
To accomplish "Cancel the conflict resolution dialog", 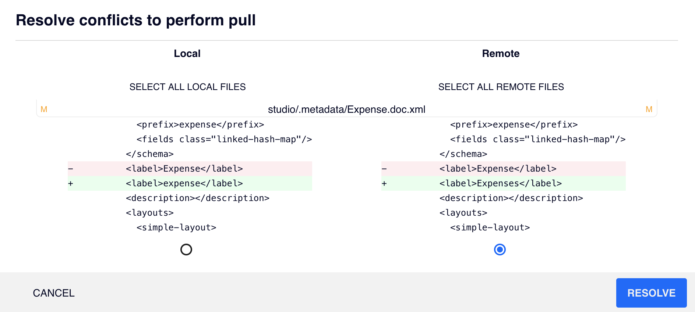I will tap(54, 293).
